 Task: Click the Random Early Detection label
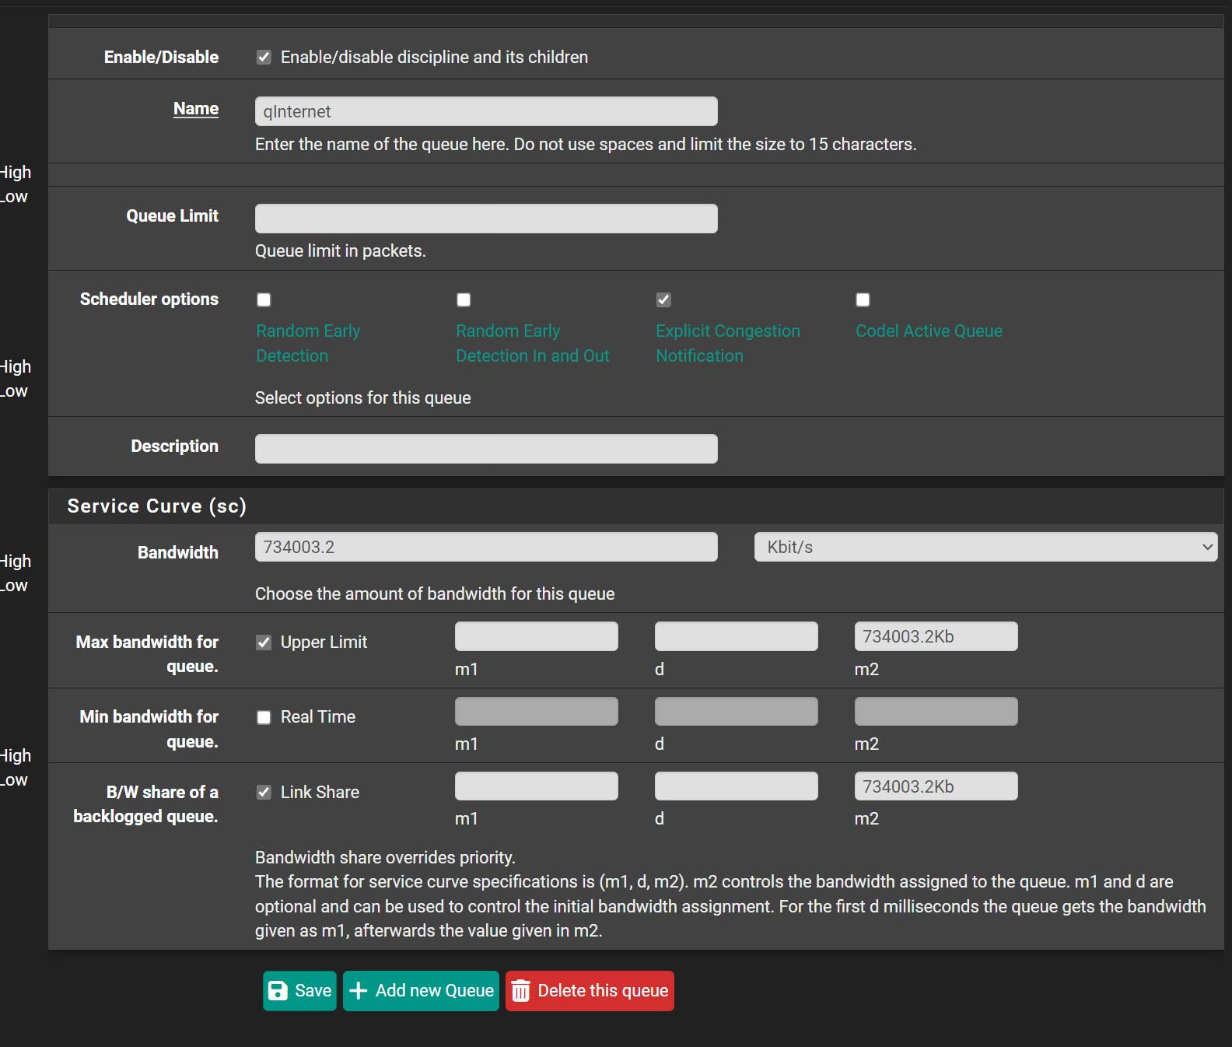309,343
